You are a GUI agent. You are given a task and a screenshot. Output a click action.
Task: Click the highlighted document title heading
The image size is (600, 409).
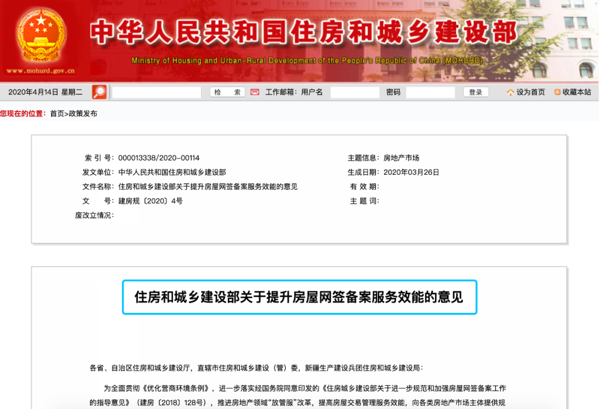[299, 297]
